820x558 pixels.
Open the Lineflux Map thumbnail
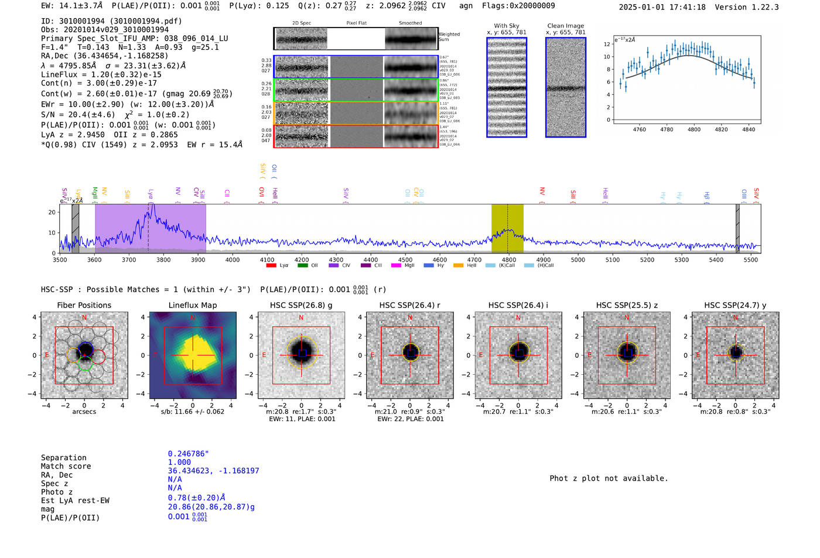(x=193, y=355)
